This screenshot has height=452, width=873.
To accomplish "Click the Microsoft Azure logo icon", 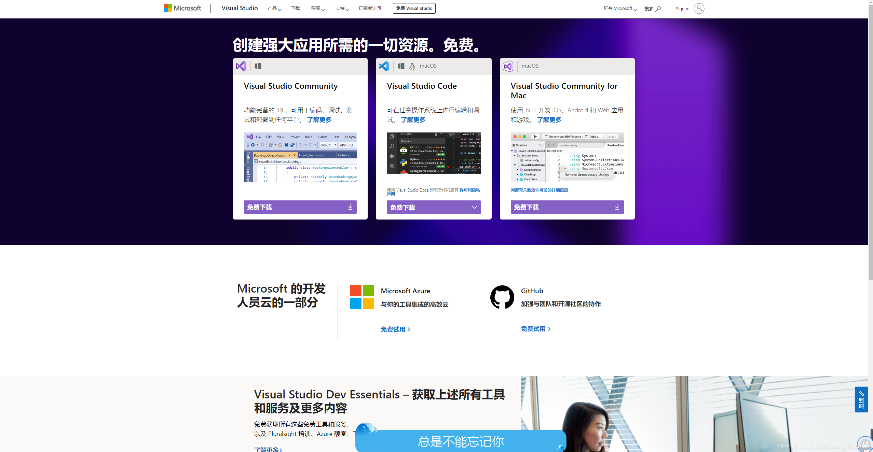I will [362, 297].
